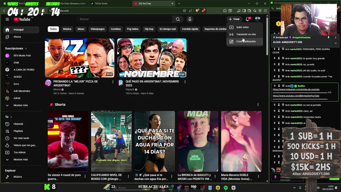341x192 pixels.
Task: Select the Música filter chip
Action: [x=67, y=29]
